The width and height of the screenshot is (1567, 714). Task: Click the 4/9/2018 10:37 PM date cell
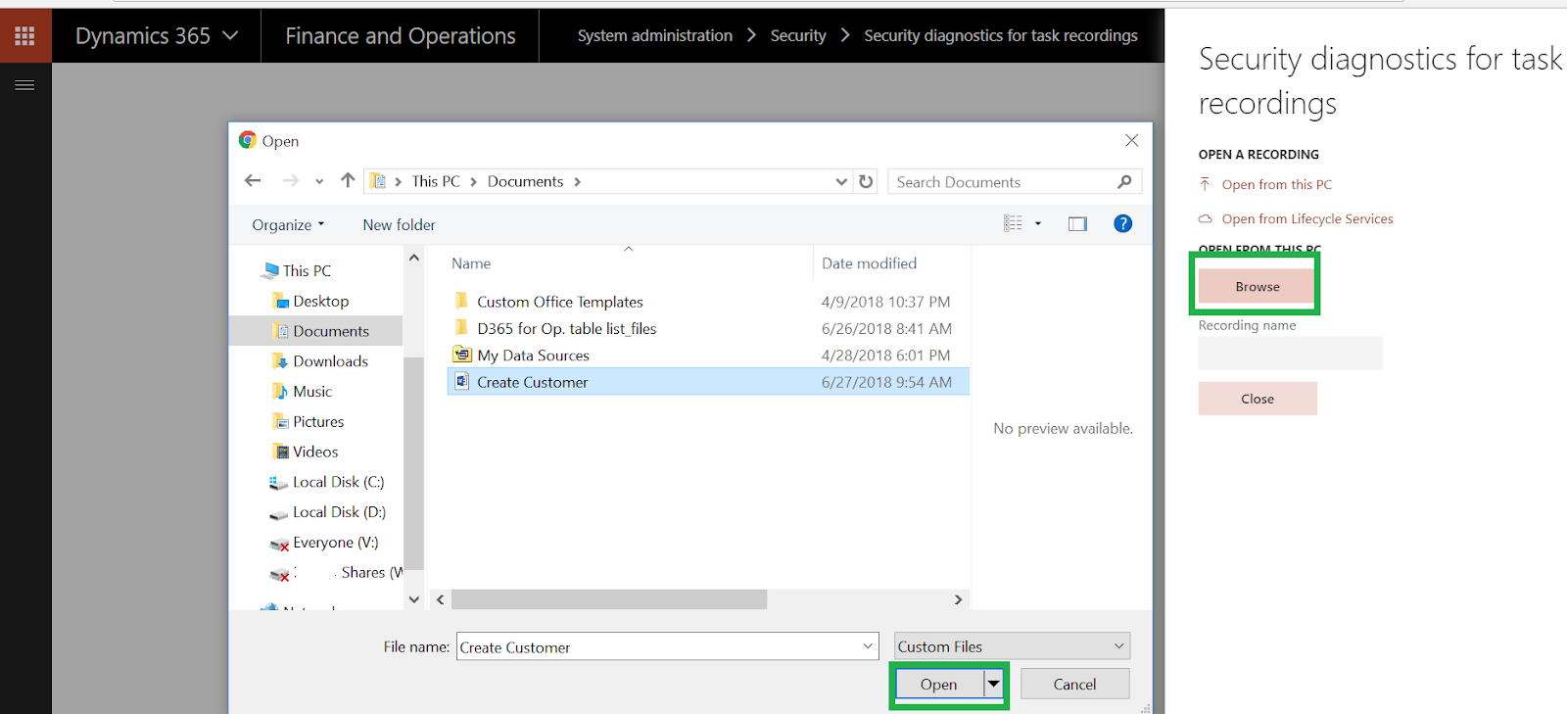coord(885,302)
